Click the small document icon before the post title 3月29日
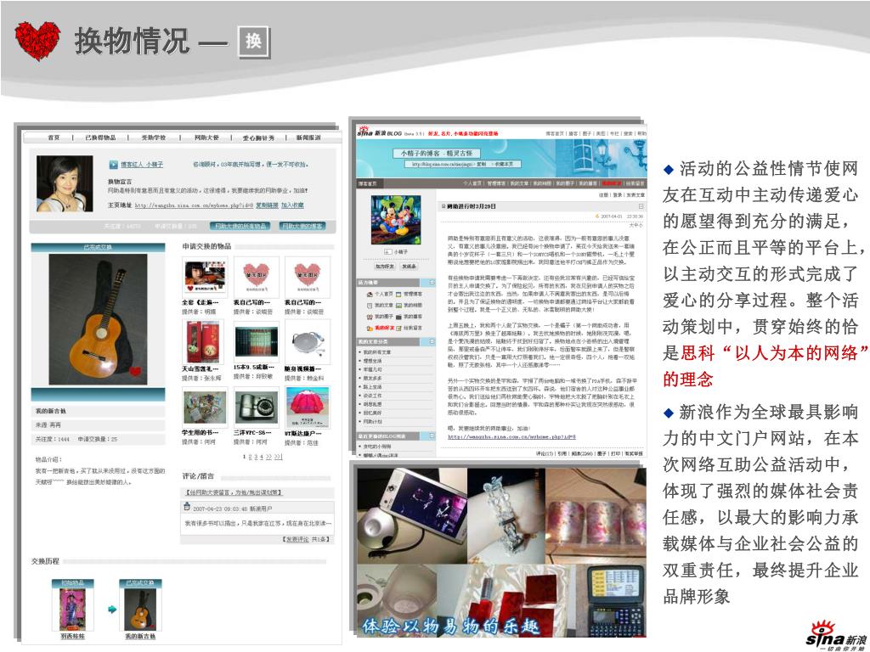 pos(443,206)
